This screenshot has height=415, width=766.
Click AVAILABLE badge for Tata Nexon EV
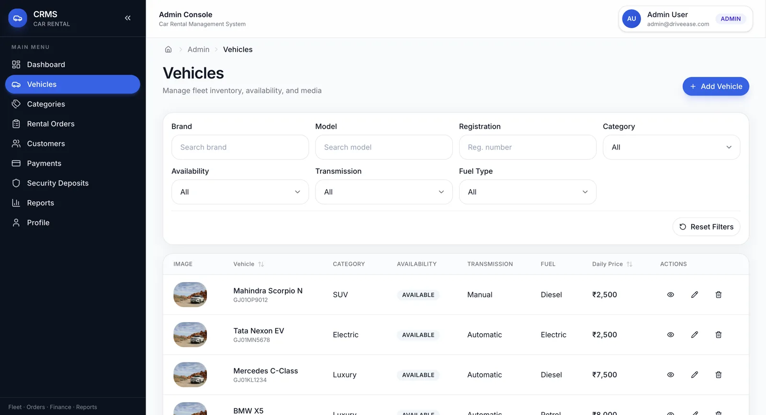click(x=418, y=335)
